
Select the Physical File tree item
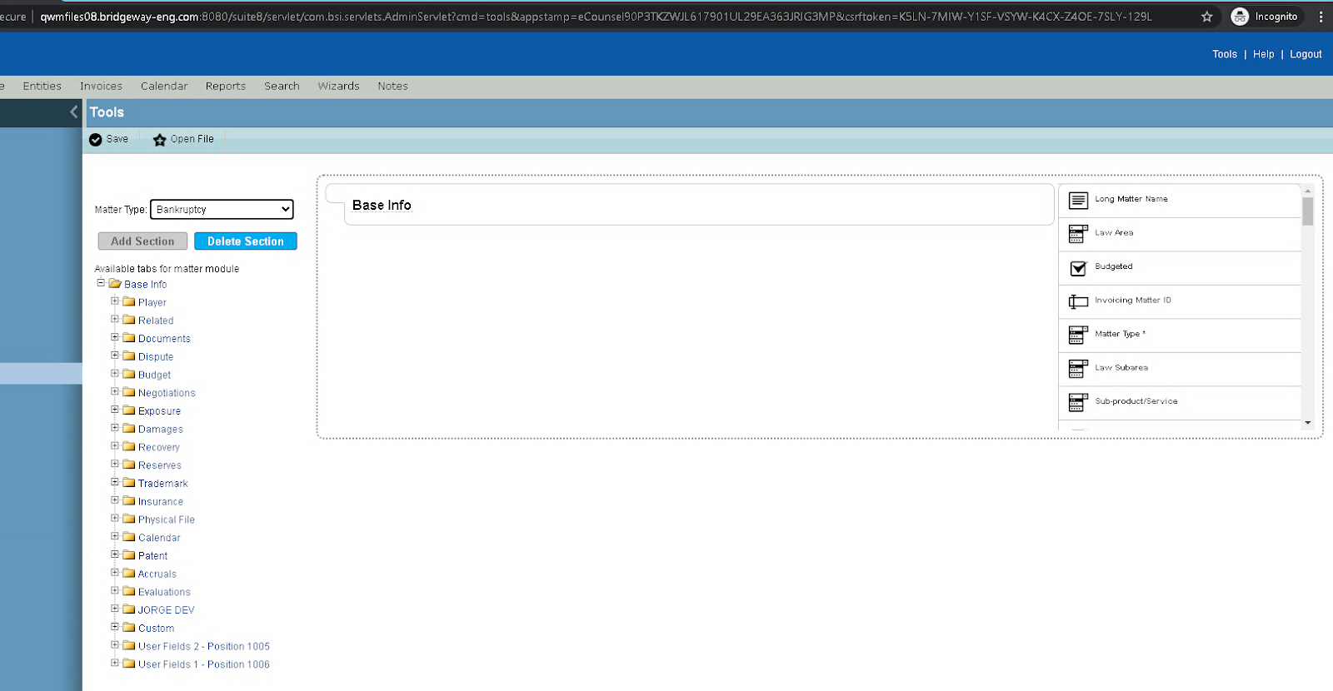click(x=167, y=519)
